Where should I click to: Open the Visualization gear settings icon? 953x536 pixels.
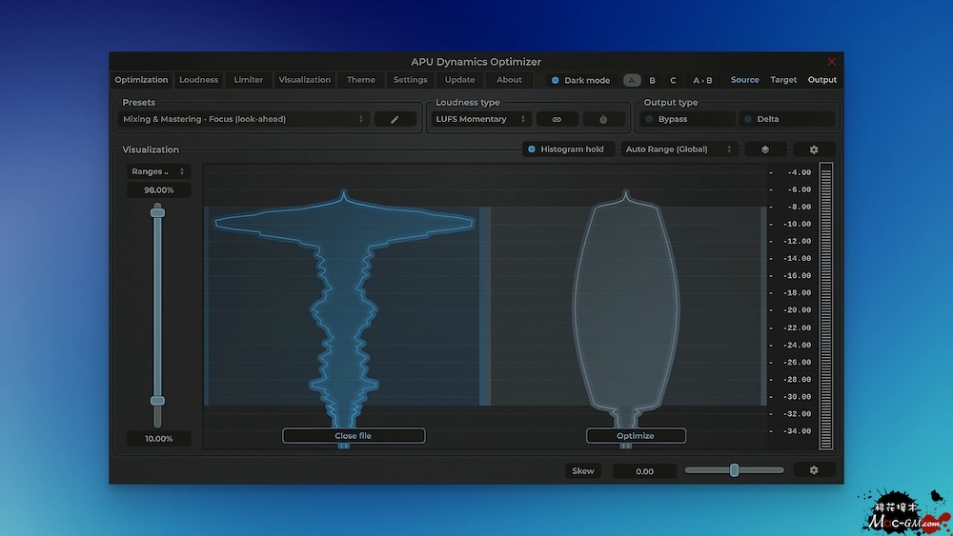pyautogui.click(x=814, y=149)
